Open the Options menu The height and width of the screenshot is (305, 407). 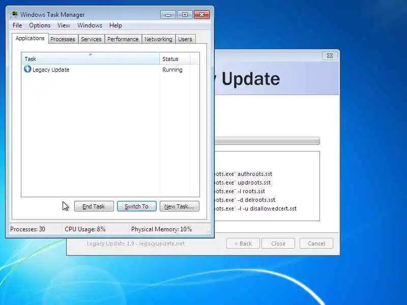pos(40,25)
